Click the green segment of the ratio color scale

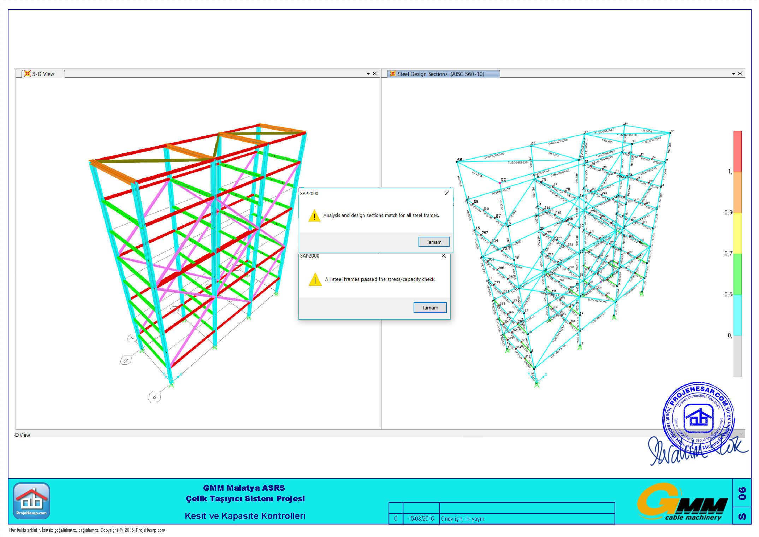(x=737, y=274)
